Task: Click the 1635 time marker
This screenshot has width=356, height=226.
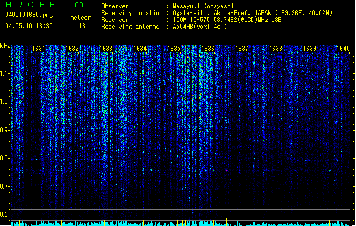Action: (x=174, y=49)
